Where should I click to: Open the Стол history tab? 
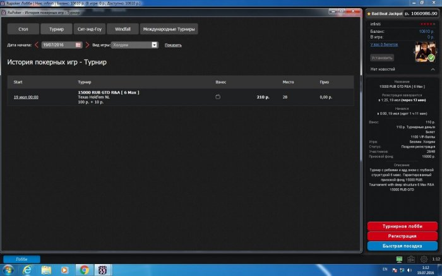(x=23, y=29)
